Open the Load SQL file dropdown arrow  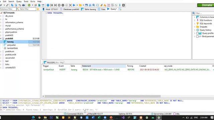(83, 5)
